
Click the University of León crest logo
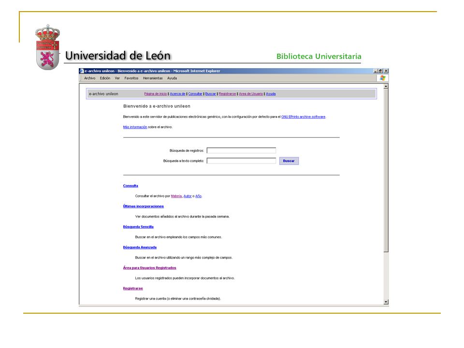(x=47, y=47)
